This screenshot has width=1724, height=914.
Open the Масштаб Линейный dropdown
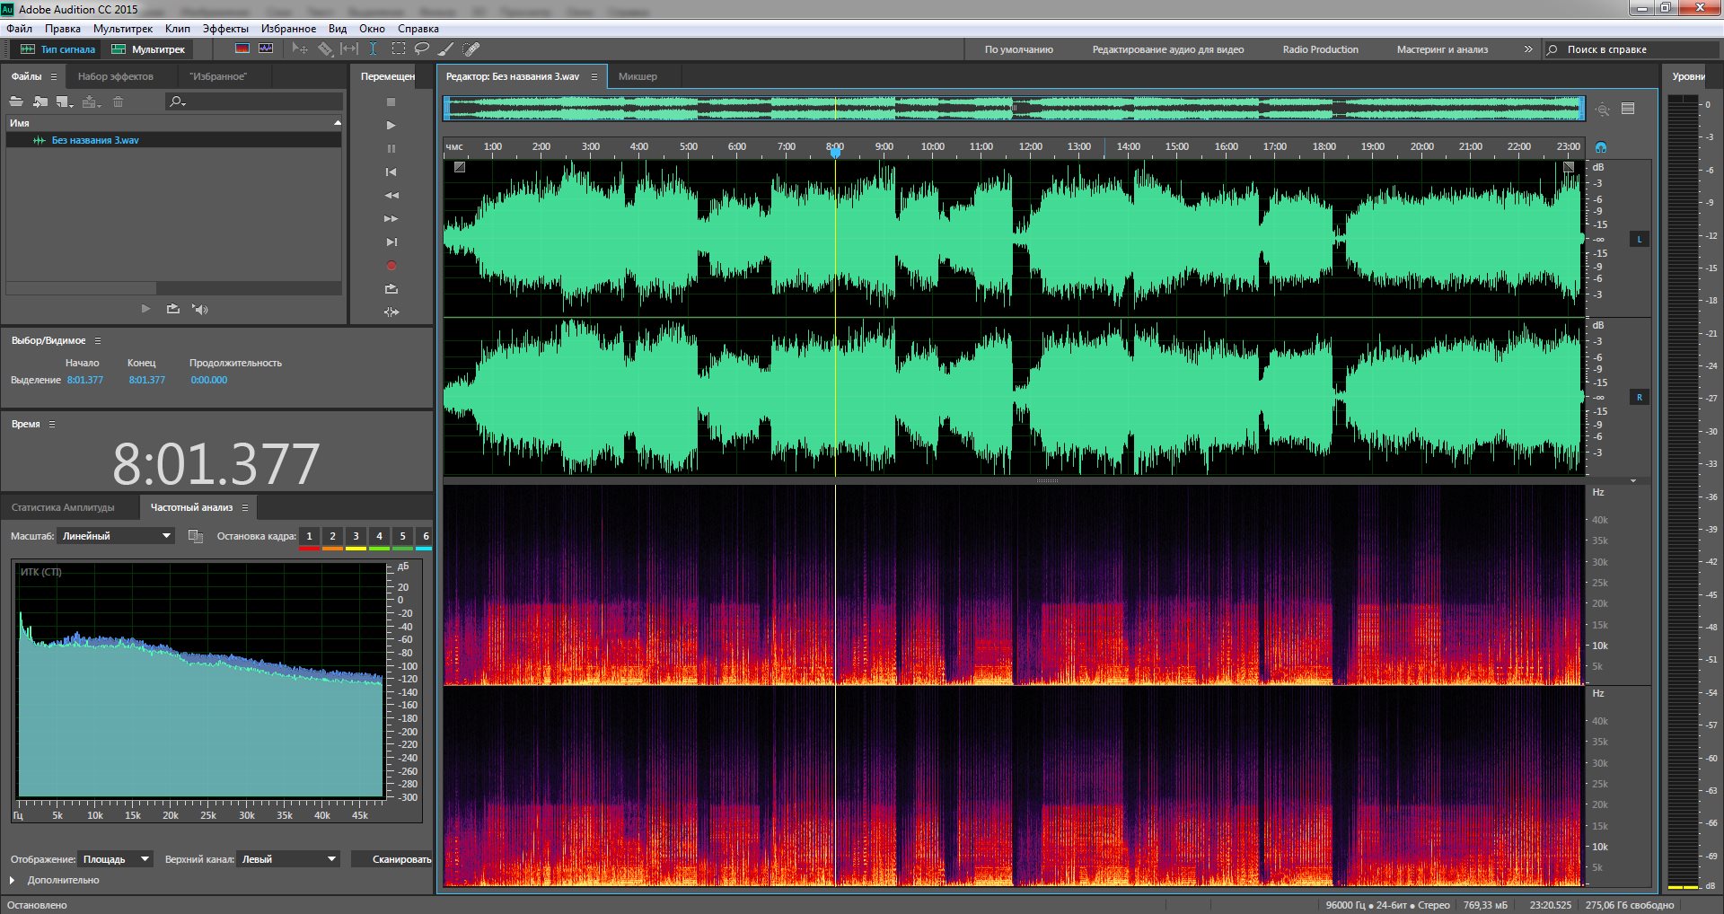[x=116, y=536]
